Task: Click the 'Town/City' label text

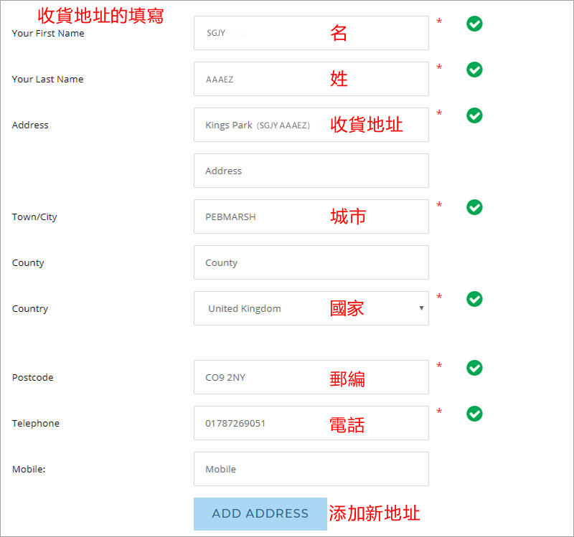Action: coord(34,217)
